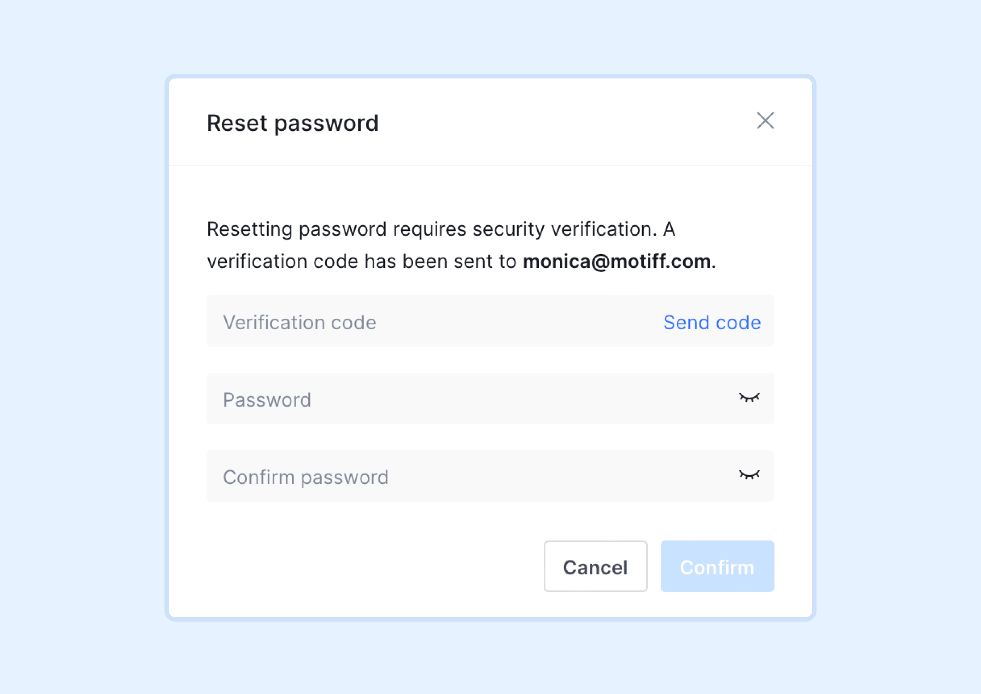Screen dimensions: 981x694
Task: Click the Confirm password placeholder text
Action: (x=306, y=478)
